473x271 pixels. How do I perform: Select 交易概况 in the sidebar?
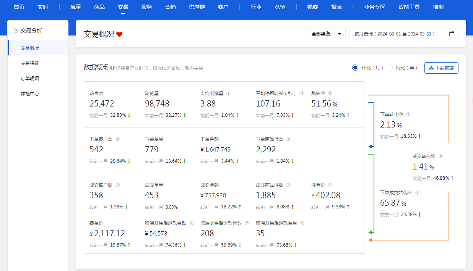tap(38, 48)
